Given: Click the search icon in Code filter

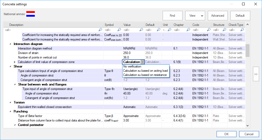Looking at the screenshot, I should pyautogui.click(x=209, y=30).
